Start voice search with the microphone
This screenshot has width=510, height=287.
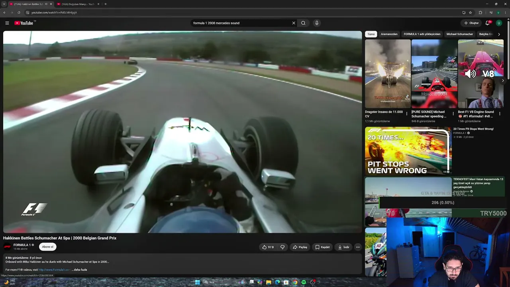(317, 23)
